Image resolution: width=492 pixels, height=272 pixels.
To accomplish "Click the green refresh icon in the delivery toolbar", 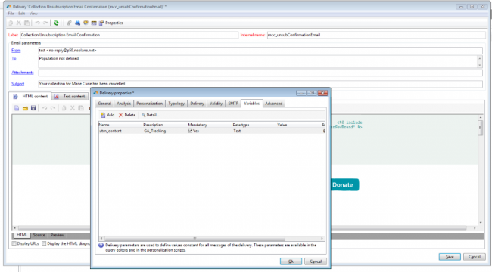I will coord(56,23).
